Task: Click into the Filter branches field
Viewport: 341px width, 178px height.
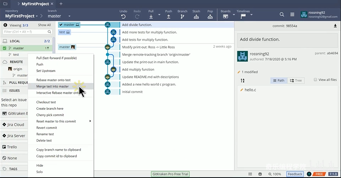Action: [27, 32]
